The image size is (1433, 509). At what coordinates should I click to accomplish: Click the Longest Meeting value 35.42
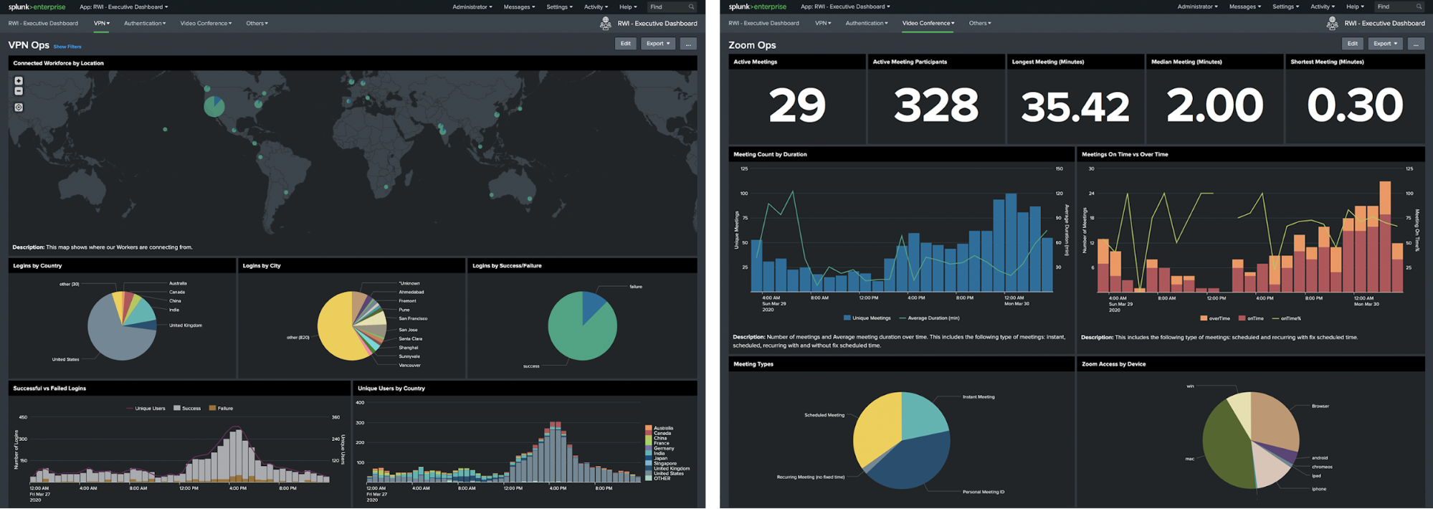1075,107
